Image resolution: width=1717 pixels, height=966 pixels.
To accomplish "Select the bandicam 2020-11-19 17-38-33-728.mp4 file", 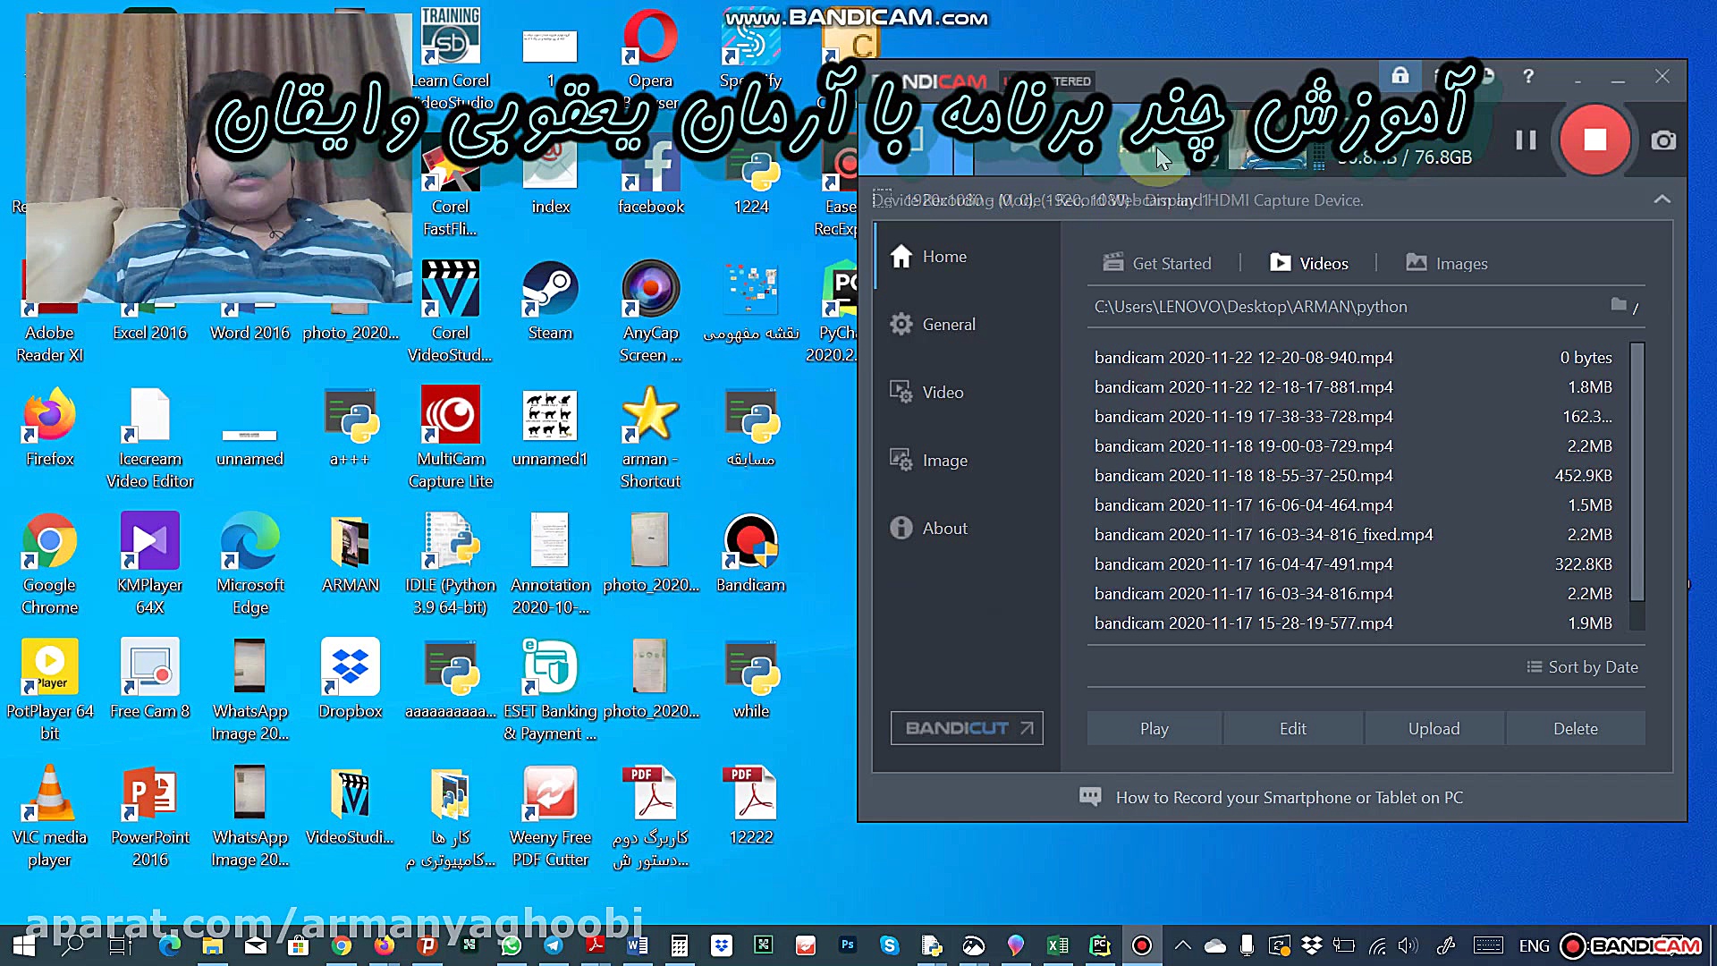I will 1243,417.
